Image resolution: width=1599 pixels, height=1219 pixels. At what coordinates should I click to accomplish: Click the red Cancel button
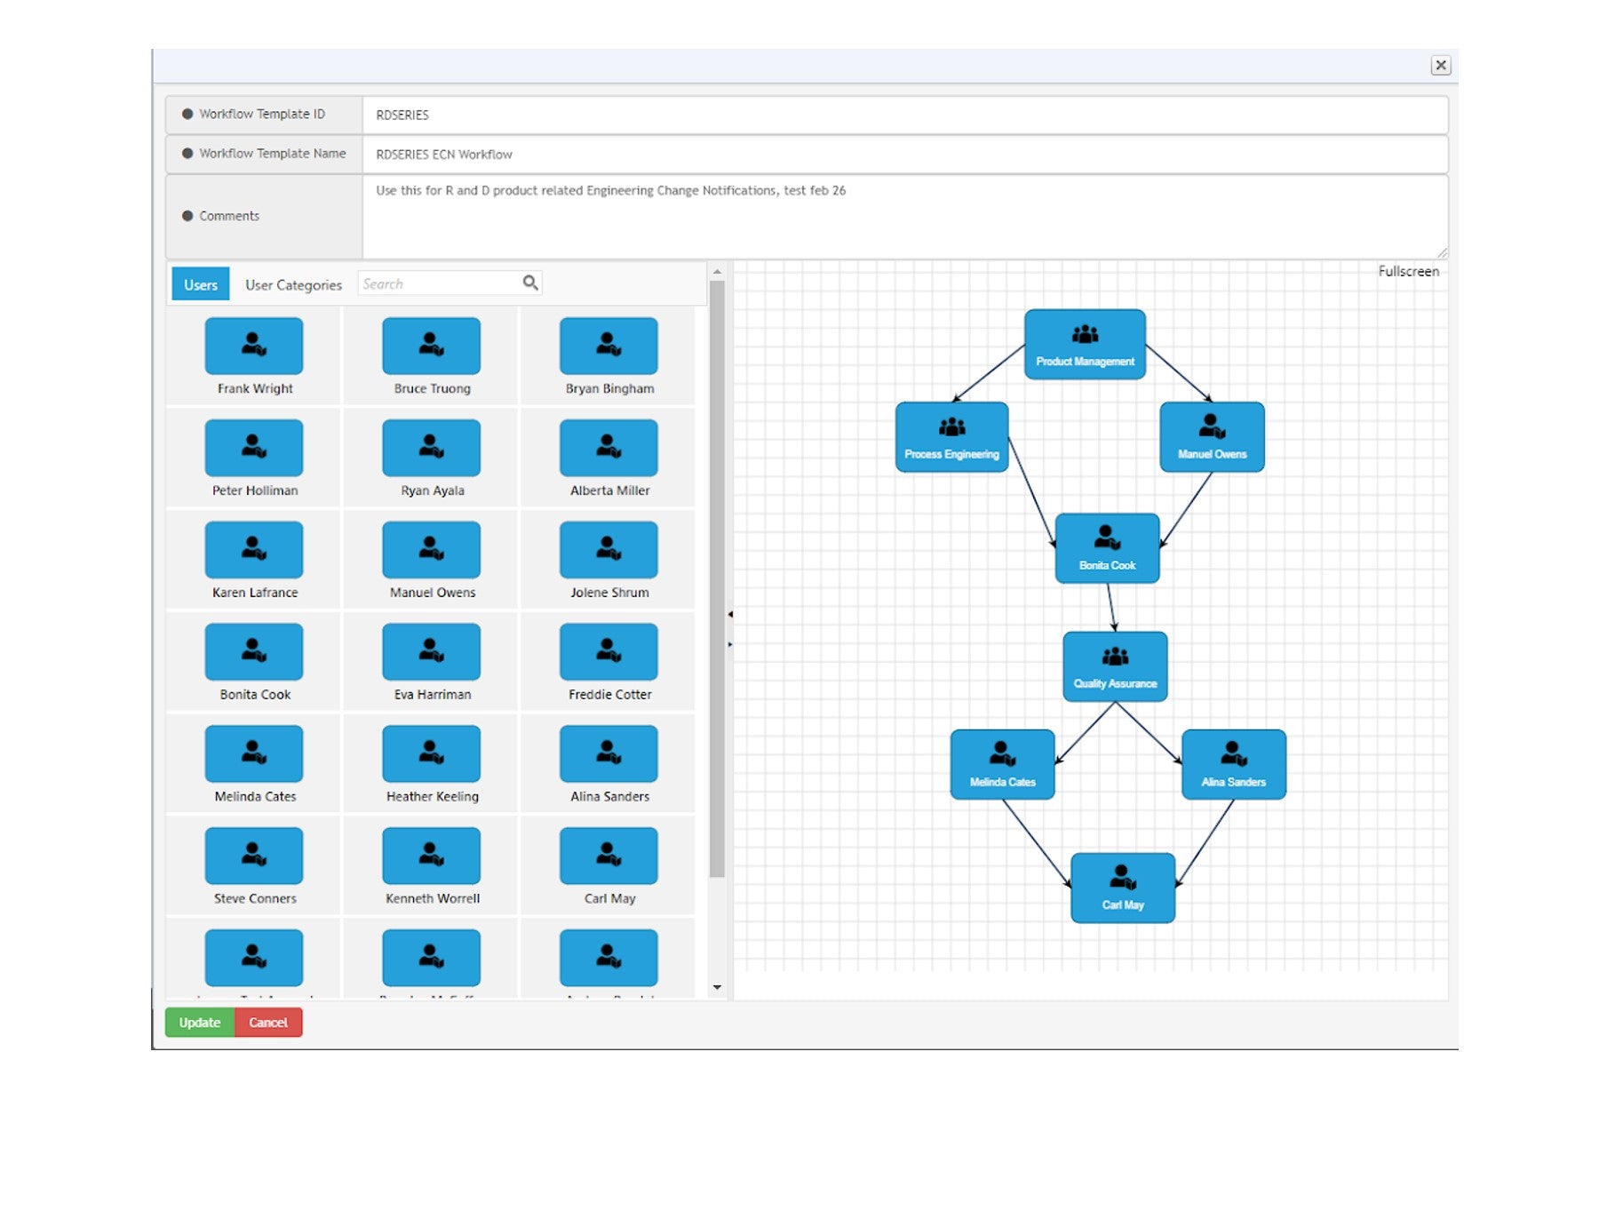point(268,1023)
